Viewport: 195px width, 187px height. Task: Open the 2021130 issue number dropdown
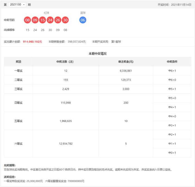(x=17, y=5)
